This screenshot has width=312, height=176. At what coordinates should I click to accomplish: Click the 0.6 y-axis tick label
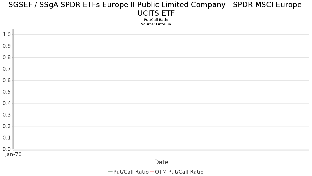pos(6,80)
